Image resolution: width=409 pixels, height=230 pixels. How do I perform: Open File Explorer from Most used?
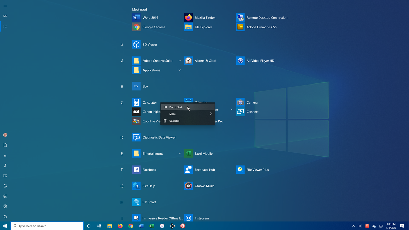(x=198, y=27)
